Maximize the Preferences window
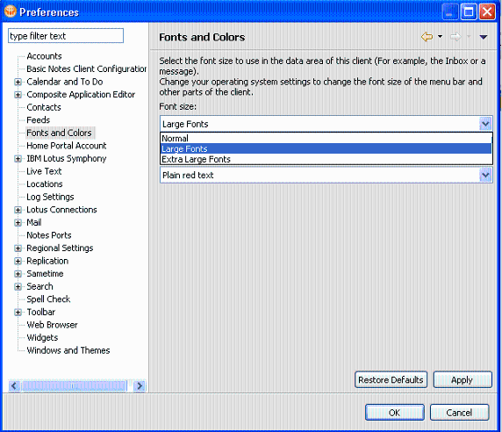 pyautogui.click(x=469, y=12)
